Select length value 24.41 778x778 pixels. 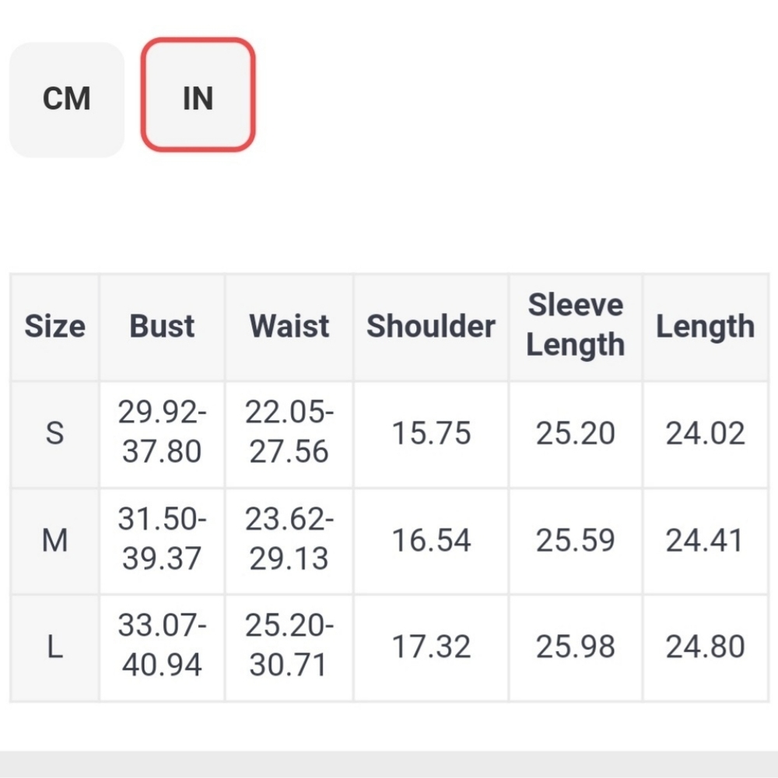click(x=706, y=541)
